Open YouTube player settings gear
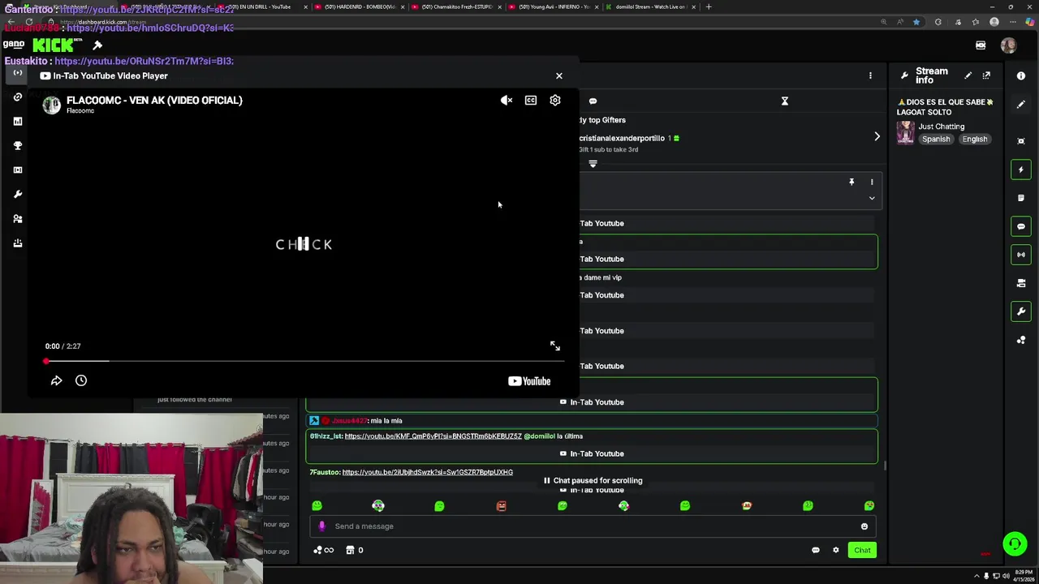Image resolution: width=1039 pixels, height=584 pixels. 555,101
